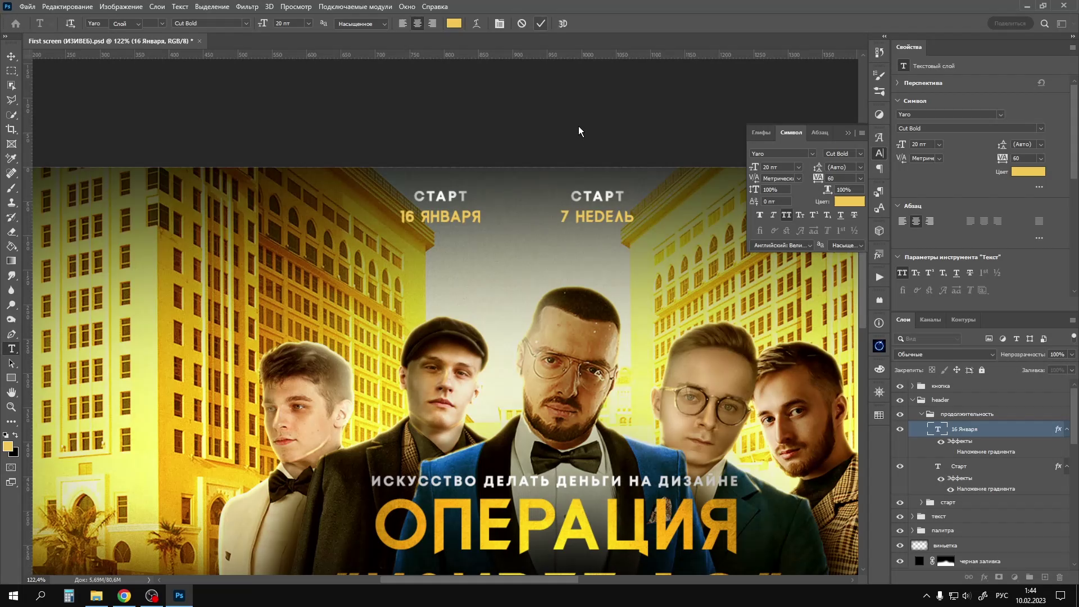Screen dimensions: 1079x607
Task: Switch to the Каналы tab
Action: (x=930, y=320)
